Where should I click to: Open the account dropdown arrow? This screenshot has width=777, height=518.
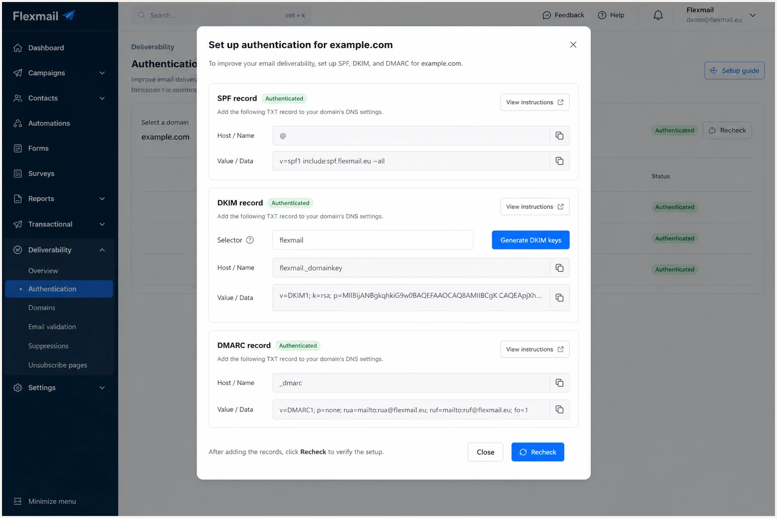[753, 15]
